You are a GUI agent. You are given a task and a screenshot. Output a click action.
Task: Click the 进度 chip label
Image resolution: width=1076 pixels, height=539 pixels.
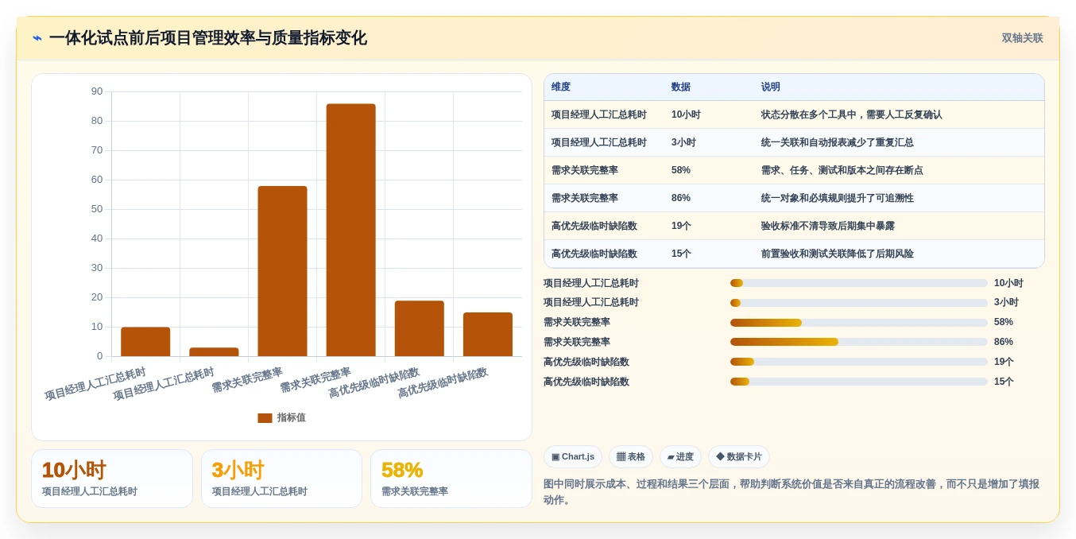tap(685, 457)
